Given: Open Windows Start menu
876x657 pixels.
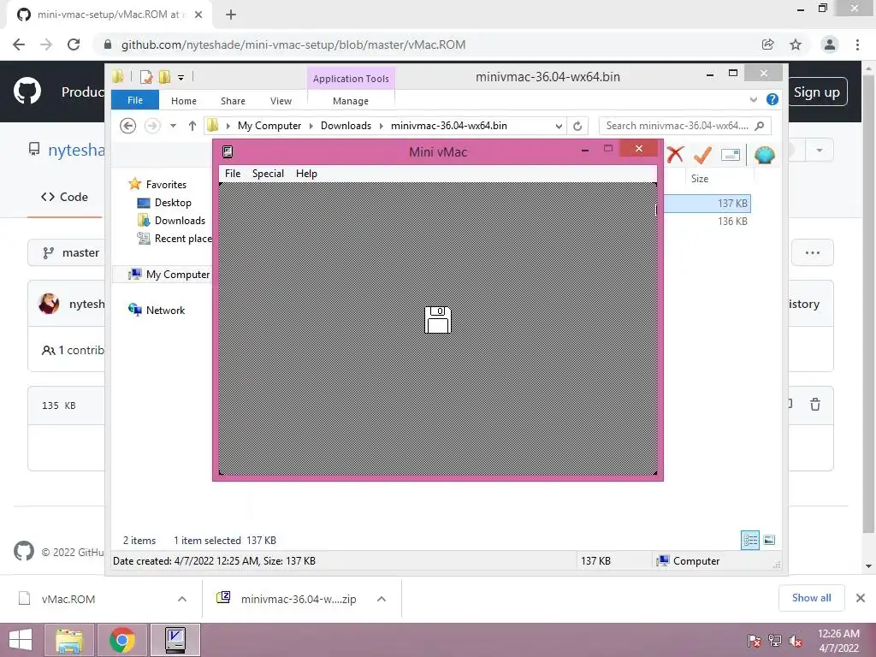Looking at the screenshot, I should [21, 640].
